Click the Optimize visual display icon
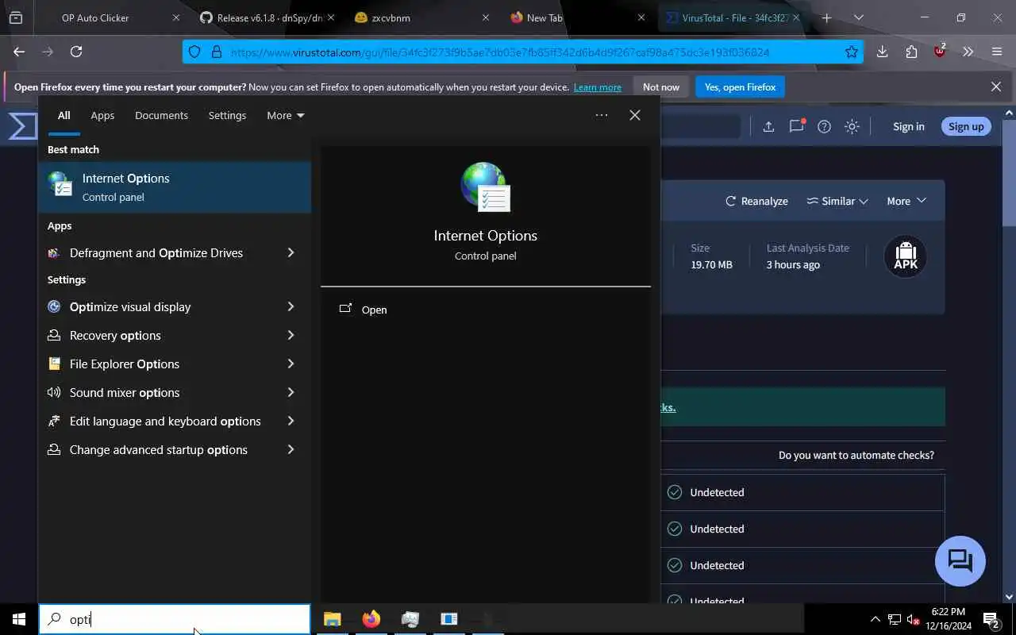 coord(54,306)
